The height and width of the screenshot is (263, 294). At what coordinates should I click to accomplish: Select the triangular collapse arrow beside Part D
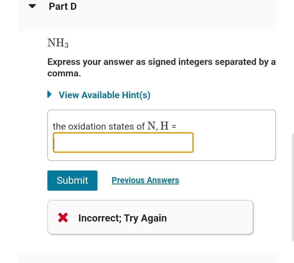coord(32,6)
